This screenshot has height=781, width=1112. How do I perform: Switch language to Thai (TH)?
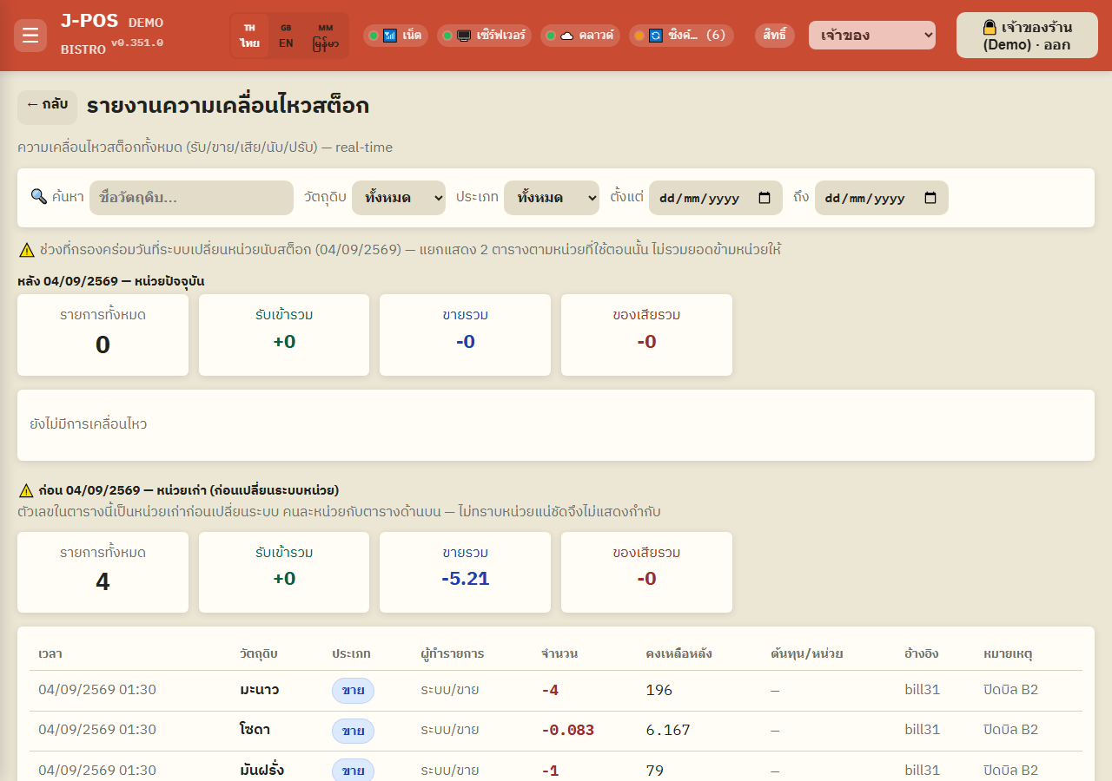250,36
